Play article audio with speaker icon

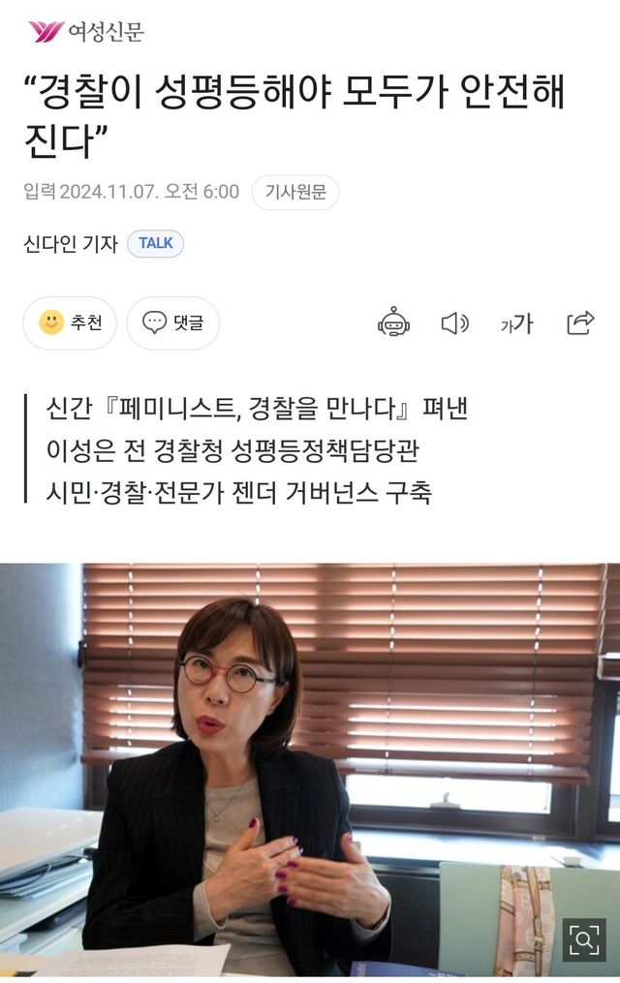coord(455,323)
